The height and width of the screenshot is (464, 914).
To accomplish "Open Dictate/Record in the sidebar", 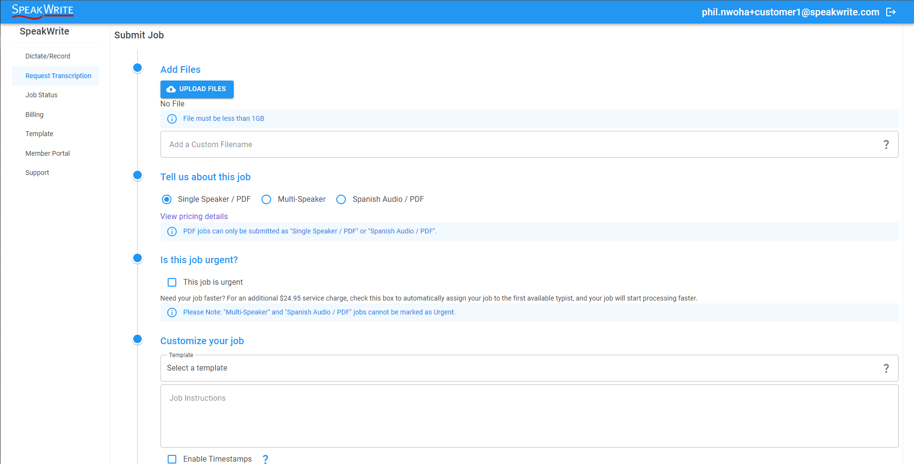I will point(48,56).
